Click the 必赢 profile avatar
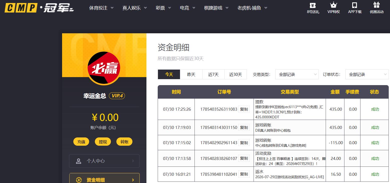 point(104,68)
